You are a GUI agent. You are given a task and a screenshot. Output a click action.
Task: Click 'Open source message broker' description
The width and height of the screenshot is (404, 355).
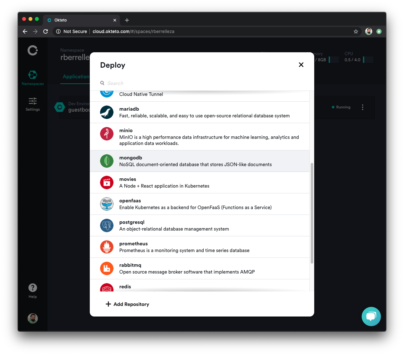click(x=187, y=272)
